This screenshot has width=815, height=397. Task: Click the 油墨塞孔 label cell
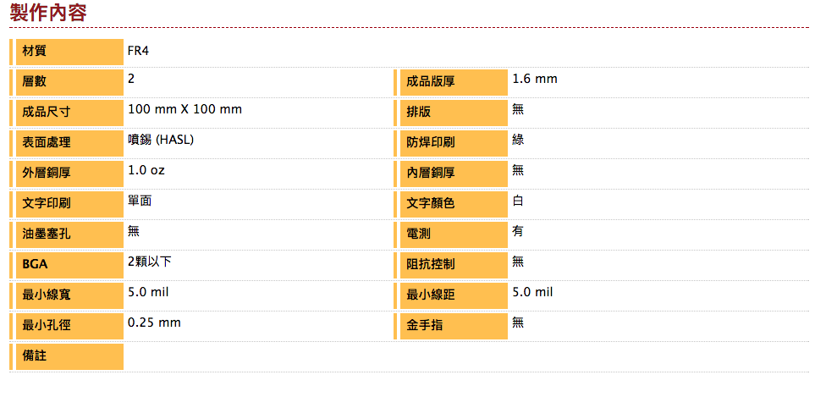(x=69, y=234)
